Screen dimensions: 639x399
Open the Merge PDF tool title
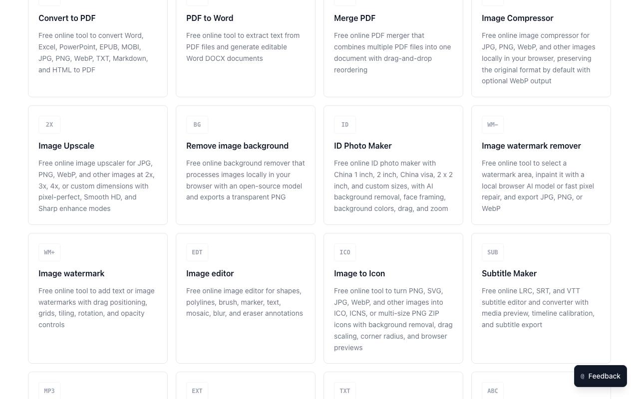354,18
